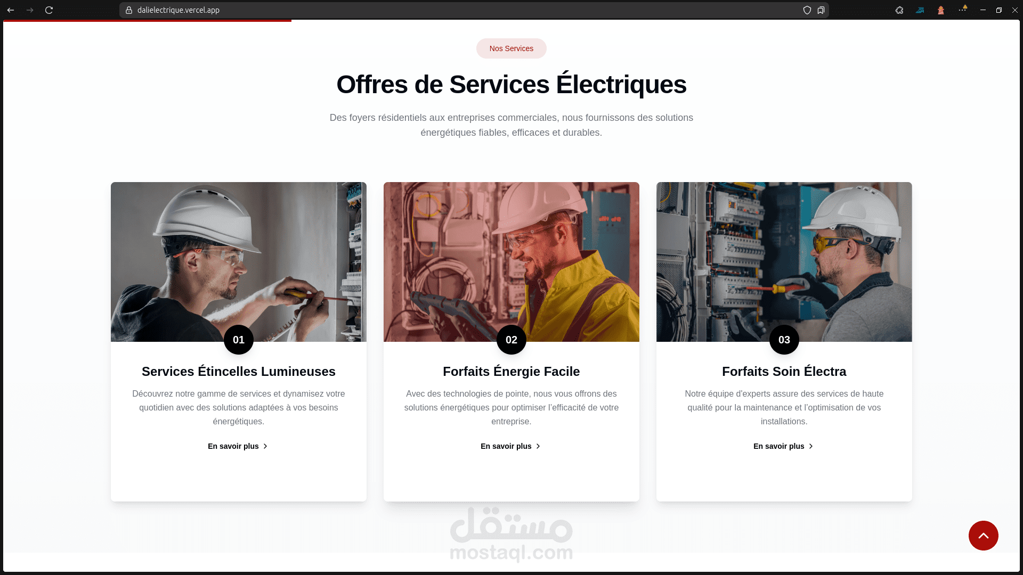Open the puzzle-piece extensions icon

point(899,10)
